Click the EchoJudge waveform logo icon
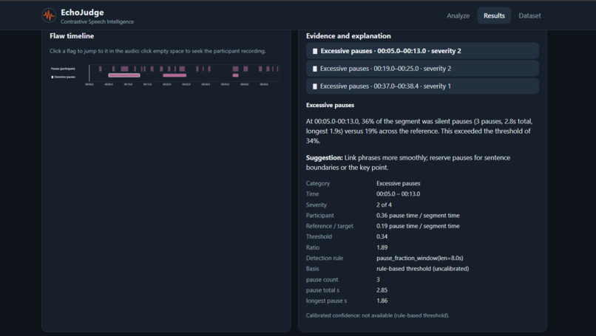596x336 pixels. pos(49,16)
